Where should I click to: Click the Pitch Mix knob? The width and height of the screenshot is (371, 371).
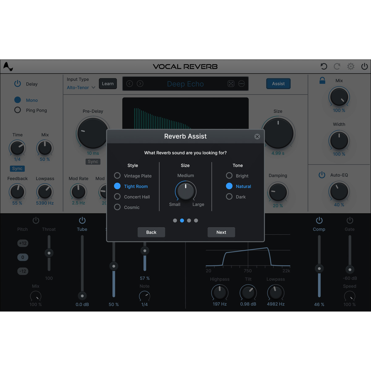click(x=36, y=296)
